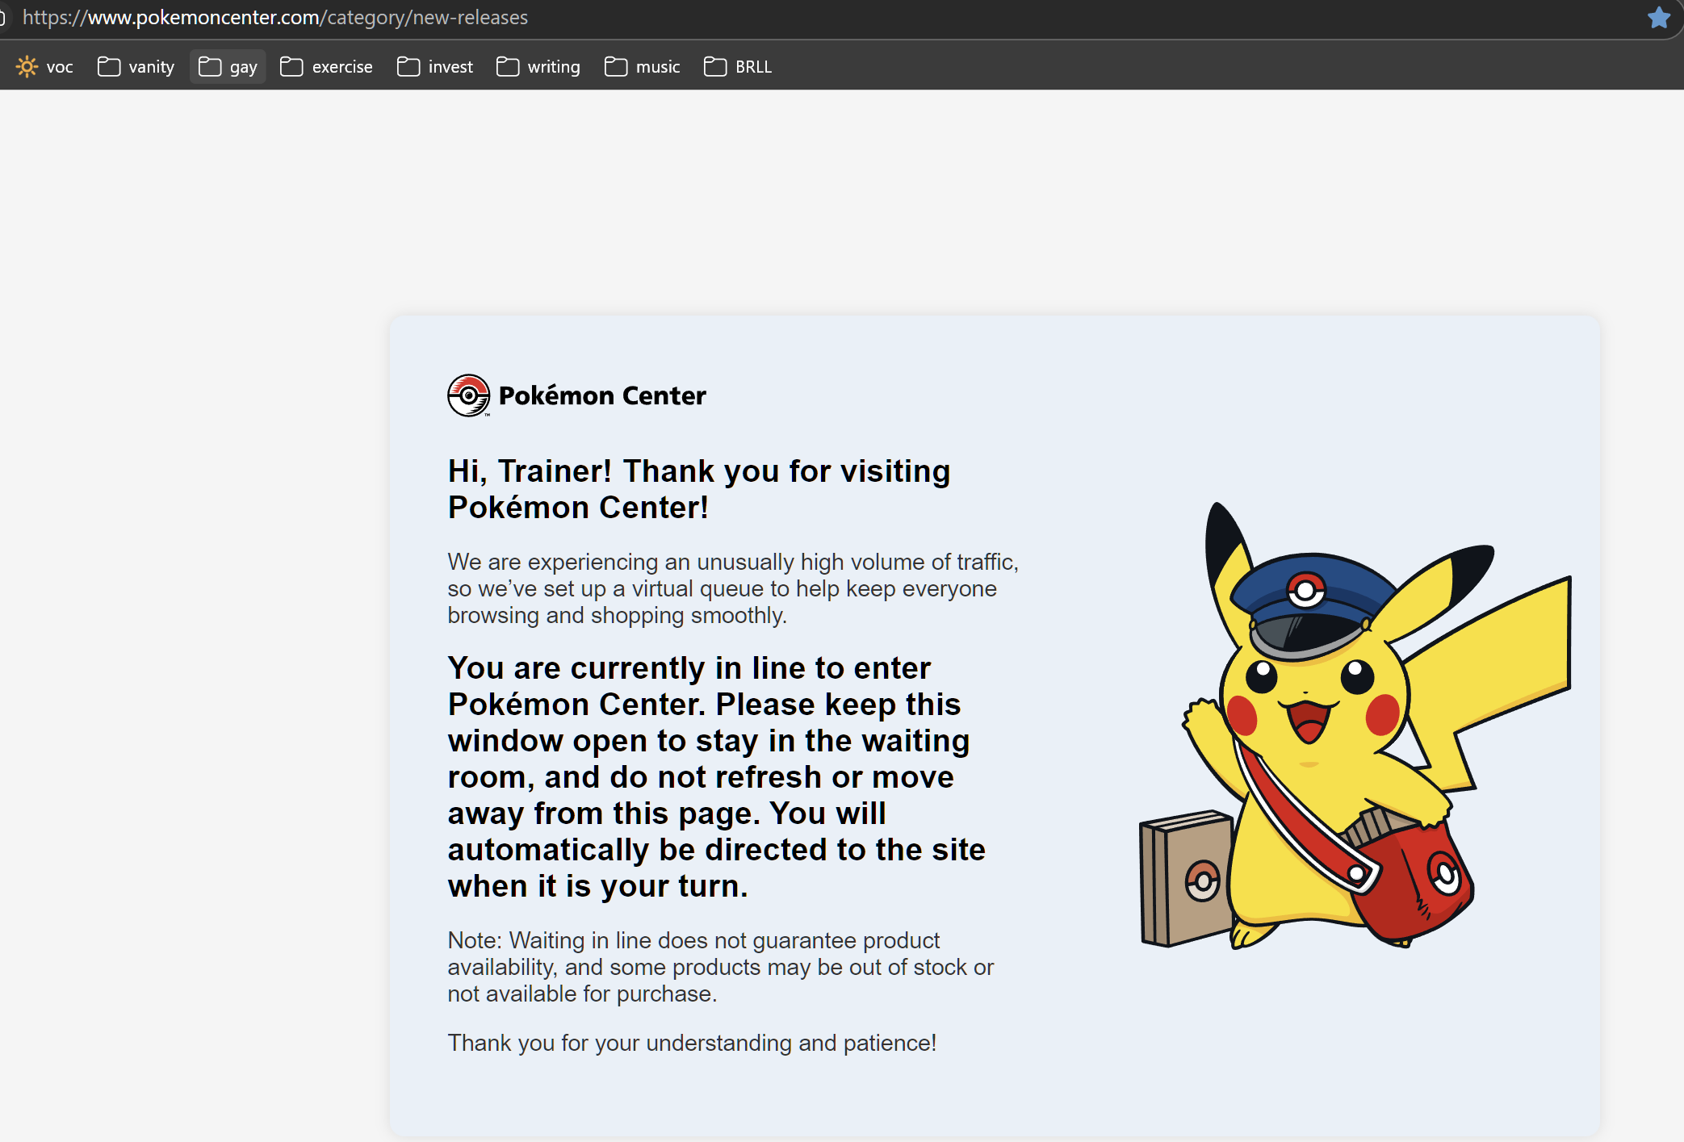Viewport: 1684px width, 1142px height.
Task: Open the BRLL bookmarks folder
Action: coord(738,66)
